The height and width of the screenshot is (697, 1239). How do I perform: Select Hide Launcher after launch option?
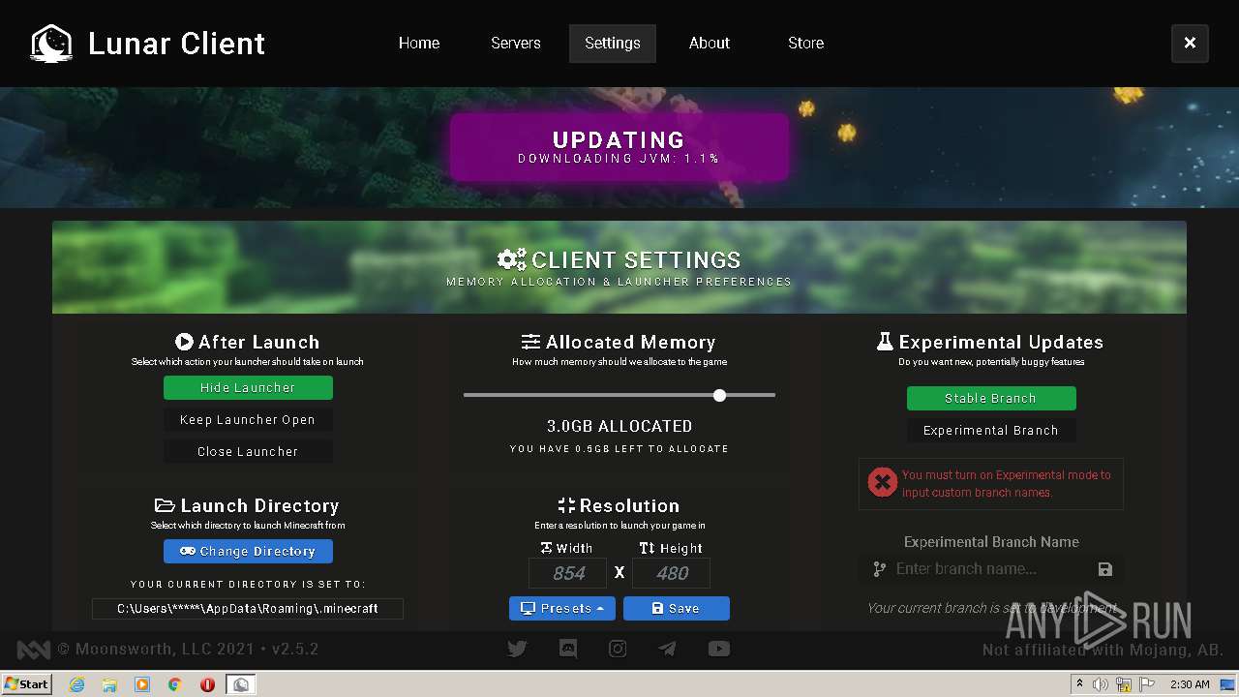[248, 387]
